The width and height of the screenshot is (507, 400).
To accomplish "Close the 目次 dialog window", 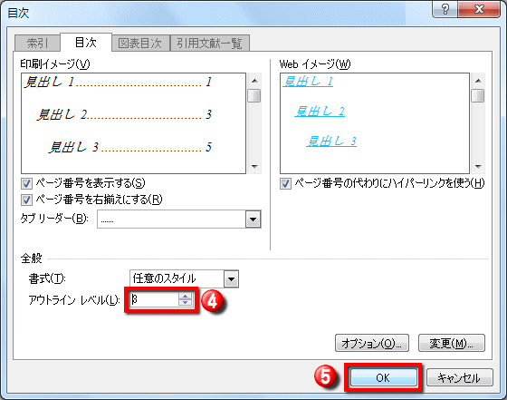I will point(479,9).
